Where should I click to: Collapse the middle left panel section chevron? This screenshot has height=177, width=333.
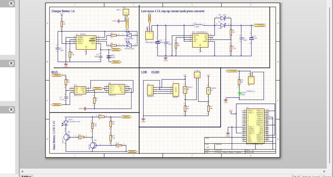tap(11, 63)
